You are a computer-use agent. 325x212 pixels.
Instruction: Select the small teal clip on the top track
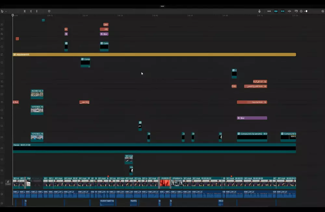(43, 20)
